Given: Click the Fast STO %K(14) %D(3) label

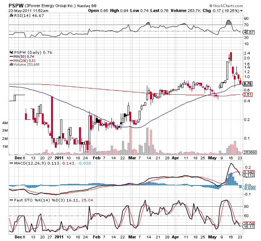Looking at the screenshot, I should click(40, 200).
